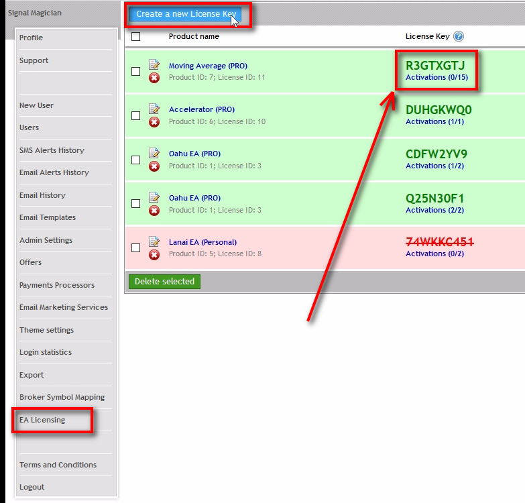This screenshot has width=525, height=503.
Task: Open Email Templates from the sidebar
Action: (48, 217)
